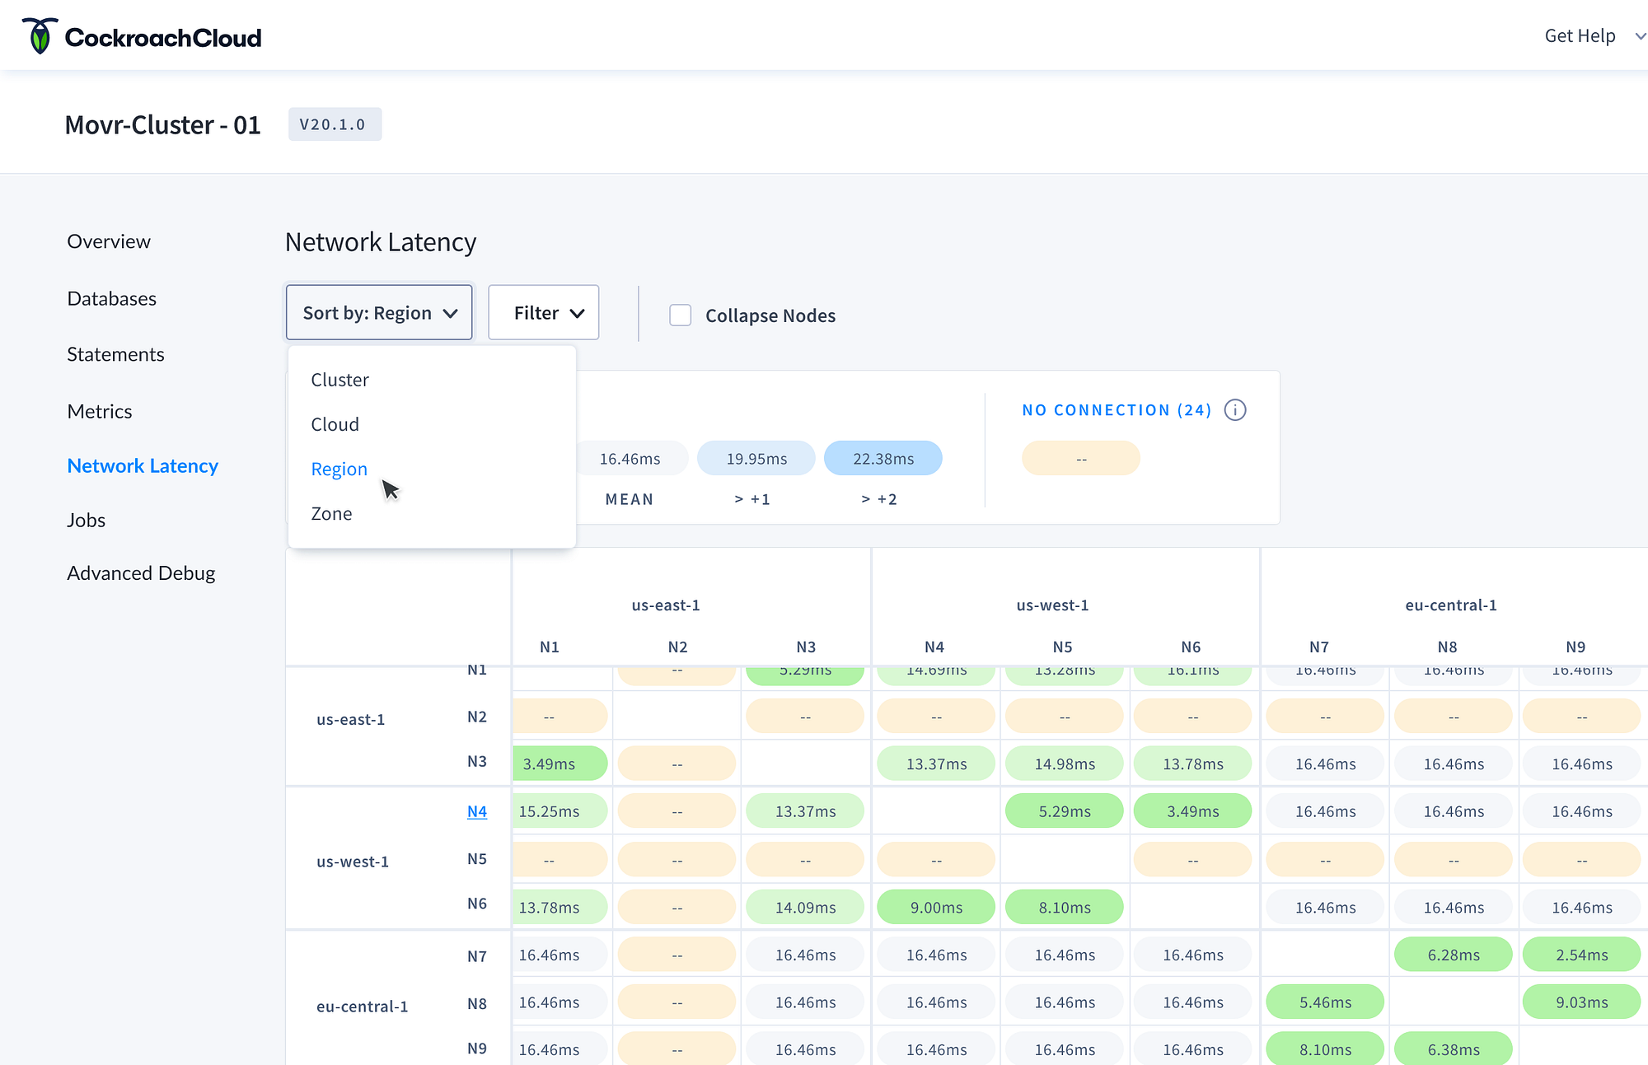Click the N5 column header
This screenshot has height=1065, width=1648.
(x=1062, y=647)
